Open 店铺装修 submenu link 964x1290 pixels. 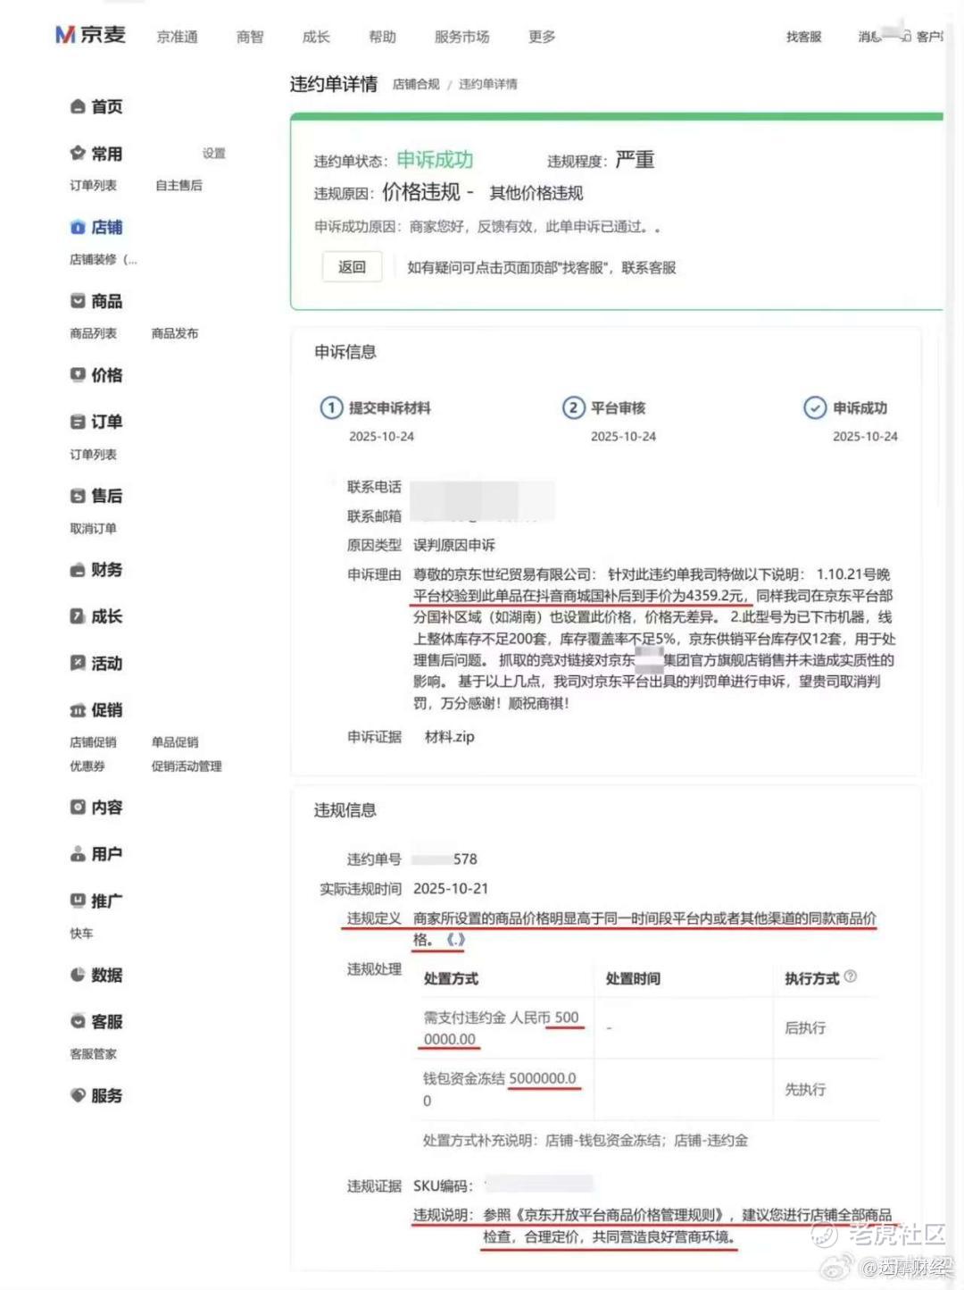[x=104, y=259]
